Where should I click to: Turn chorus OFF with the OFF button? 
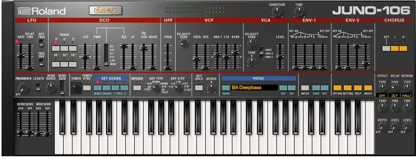click(x=386, y=48)
